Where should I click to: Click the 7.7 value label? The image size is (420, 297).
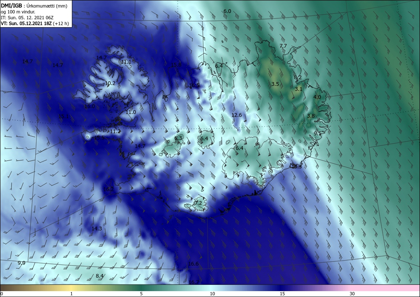click(x=283, y=46)
